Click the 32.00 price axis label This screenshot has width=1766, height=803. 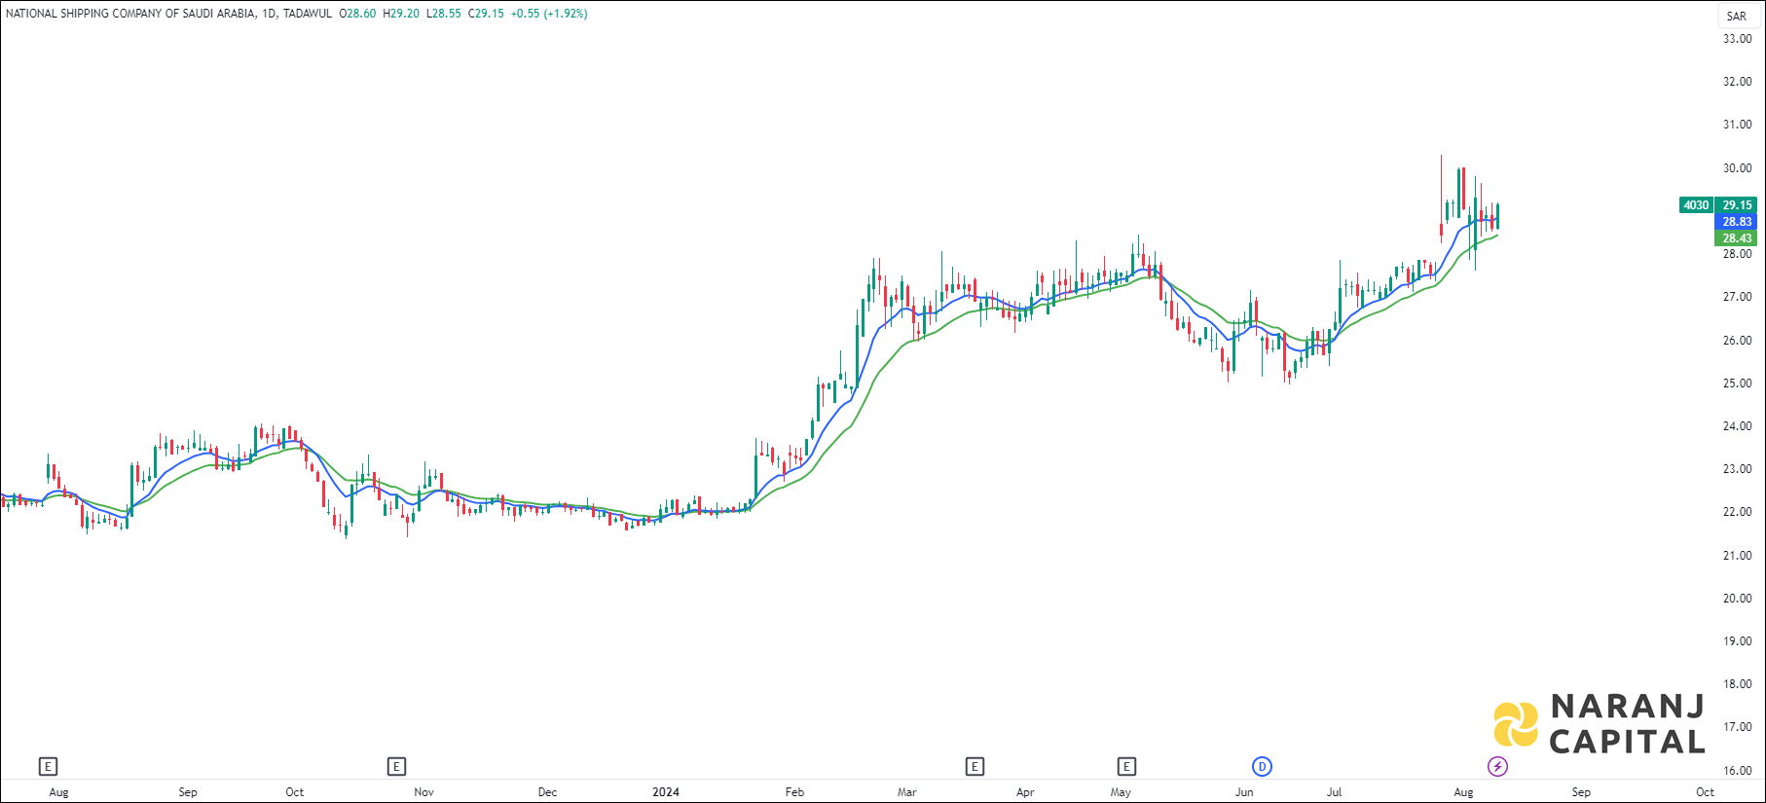coord(1737,82)
